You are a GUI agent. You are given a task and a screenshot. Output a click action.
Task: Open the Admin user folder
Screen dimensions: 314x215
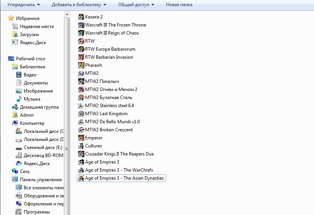click(26, 115)
